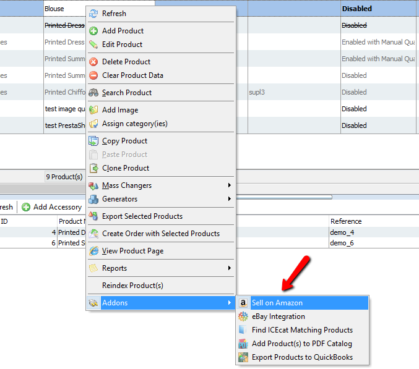
Task: Choose eBay Integration addon
Action: click(x=303, y=316)
